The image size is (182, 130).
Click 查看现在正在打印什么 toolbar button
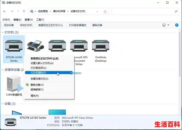[x=51, y=25]
